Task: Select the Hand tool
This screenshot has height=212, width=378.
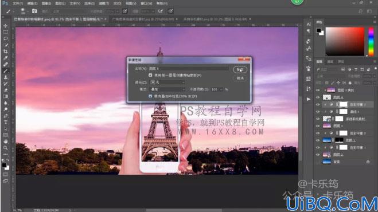Action: click(x=6, y=142)
